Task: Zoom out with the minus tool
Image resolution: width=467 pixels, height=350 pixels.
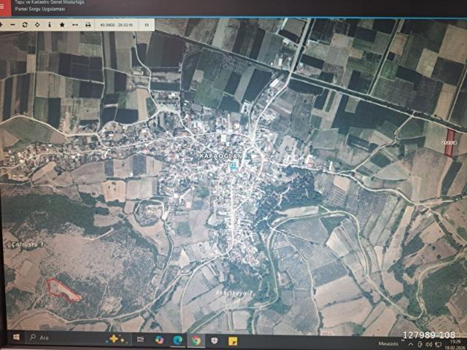Action: point(12,25)
